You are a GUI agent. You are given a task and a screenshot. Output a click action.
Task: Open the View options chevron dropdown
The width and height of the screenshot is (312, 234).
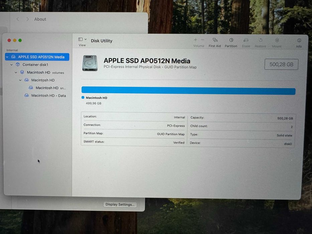(86, 39)
